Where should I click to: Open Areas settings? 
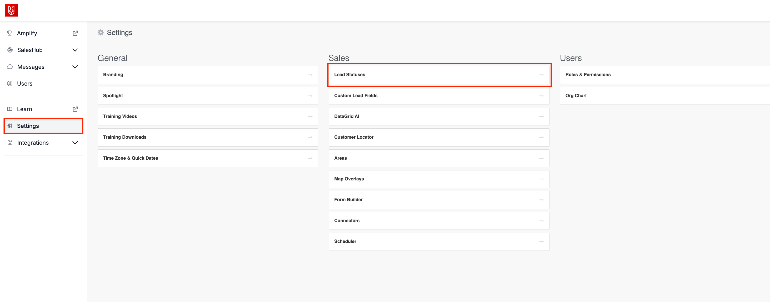tap(439, 158)
